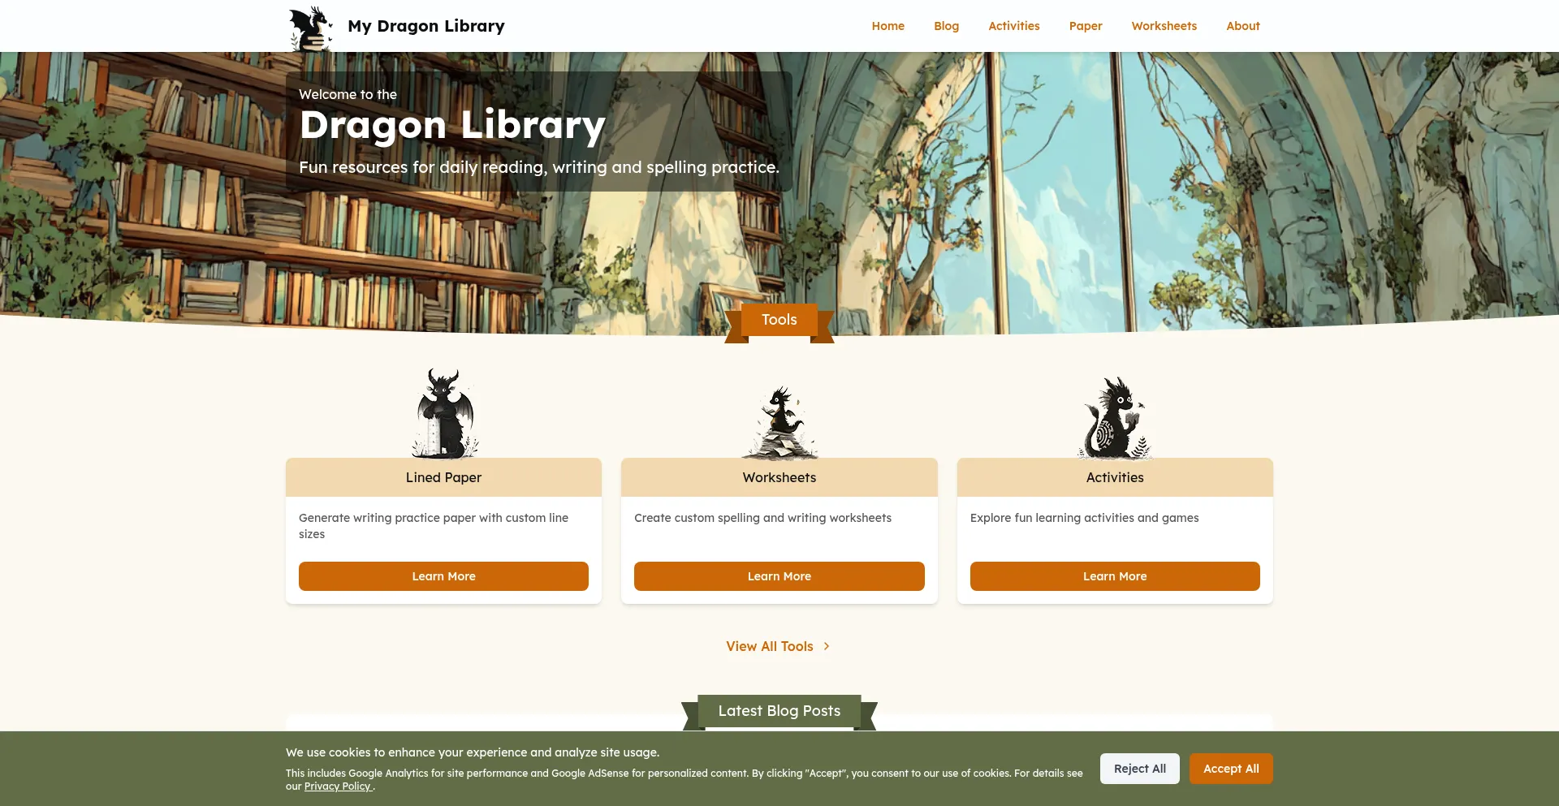This screenshot has height=806, width=1559.
Task: Accept all cookies
Action: pos(1231,769)
